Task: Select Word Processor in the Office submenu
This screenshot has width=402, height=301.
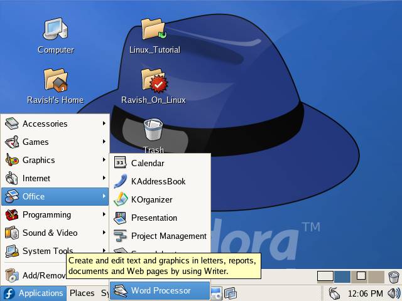Action: [160, 290]
